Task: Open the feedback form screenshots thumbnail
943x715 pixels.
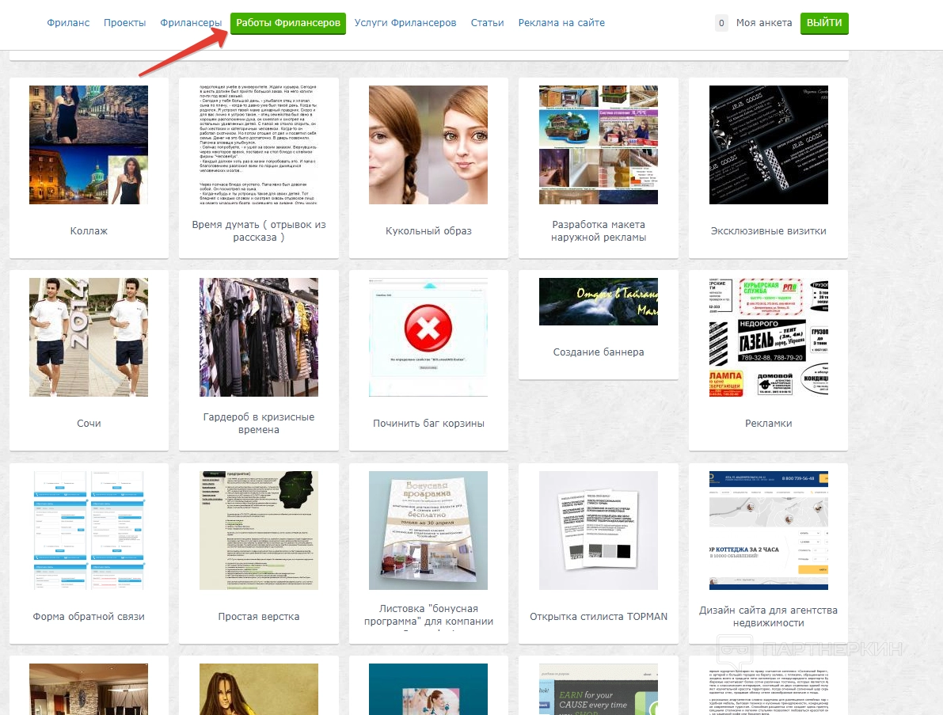Action: 89,531
